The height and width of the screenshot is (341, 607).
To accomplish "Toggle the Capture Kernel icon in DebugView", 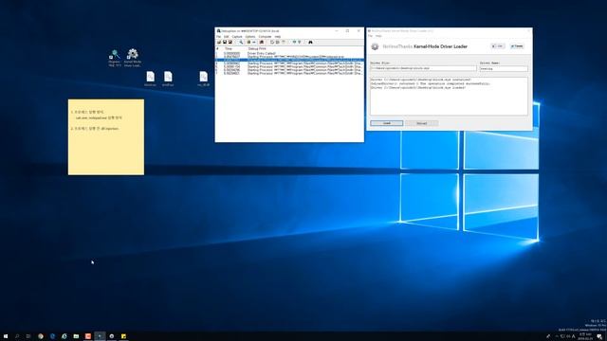I will point(248,42).
